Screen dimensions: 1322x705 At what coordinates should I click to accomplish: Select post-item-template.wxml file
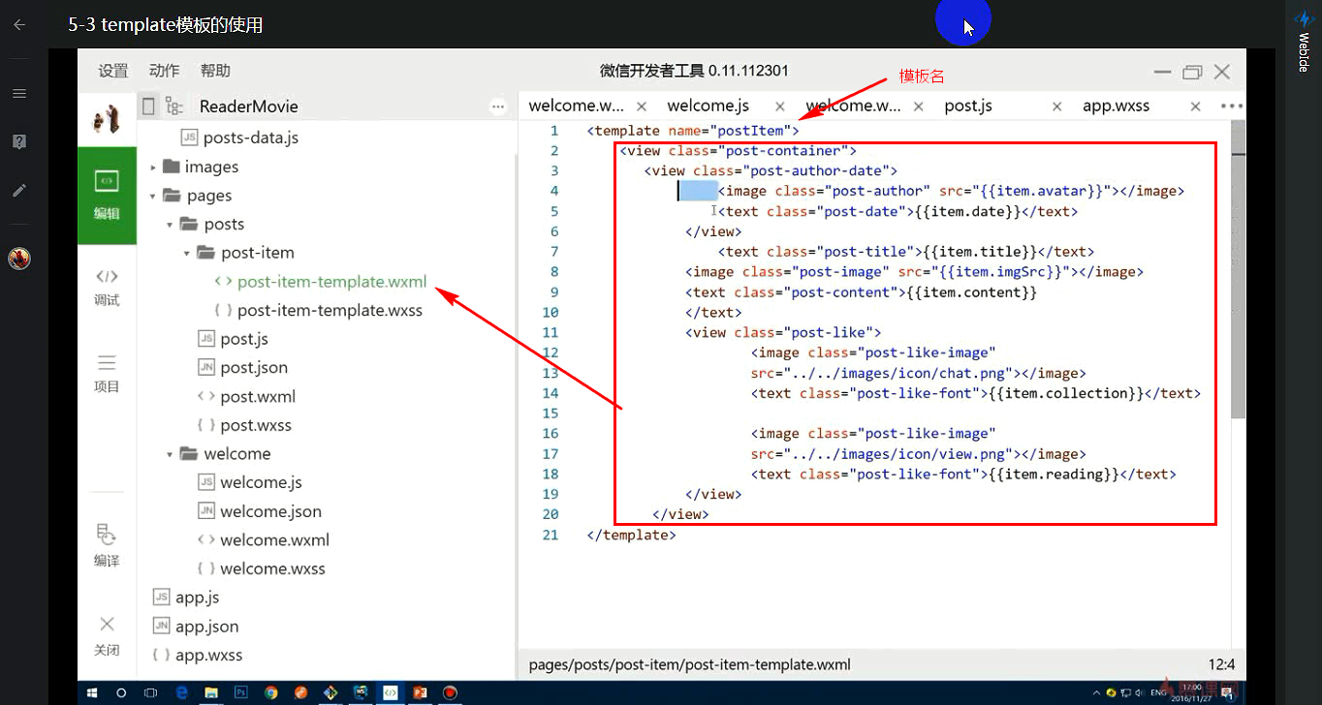pyautogui.click(x=321, y=282)
